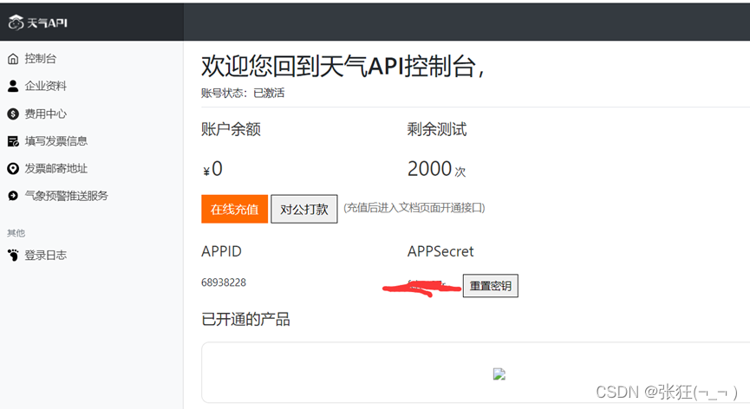Screen dimensions: 750x409
Task: Click the 重置密钥 button
Action: click(490, 286)
